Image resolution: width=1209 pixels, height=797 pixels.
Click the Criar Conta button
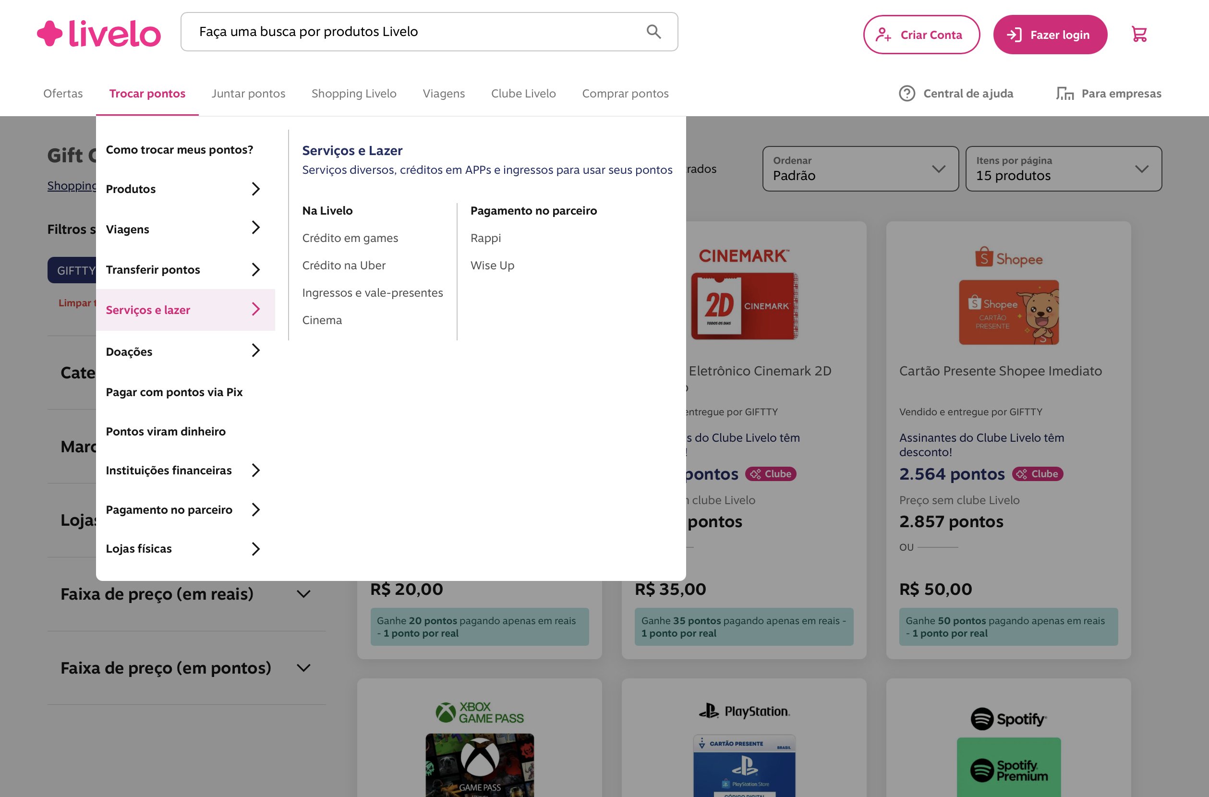point(921,35)
